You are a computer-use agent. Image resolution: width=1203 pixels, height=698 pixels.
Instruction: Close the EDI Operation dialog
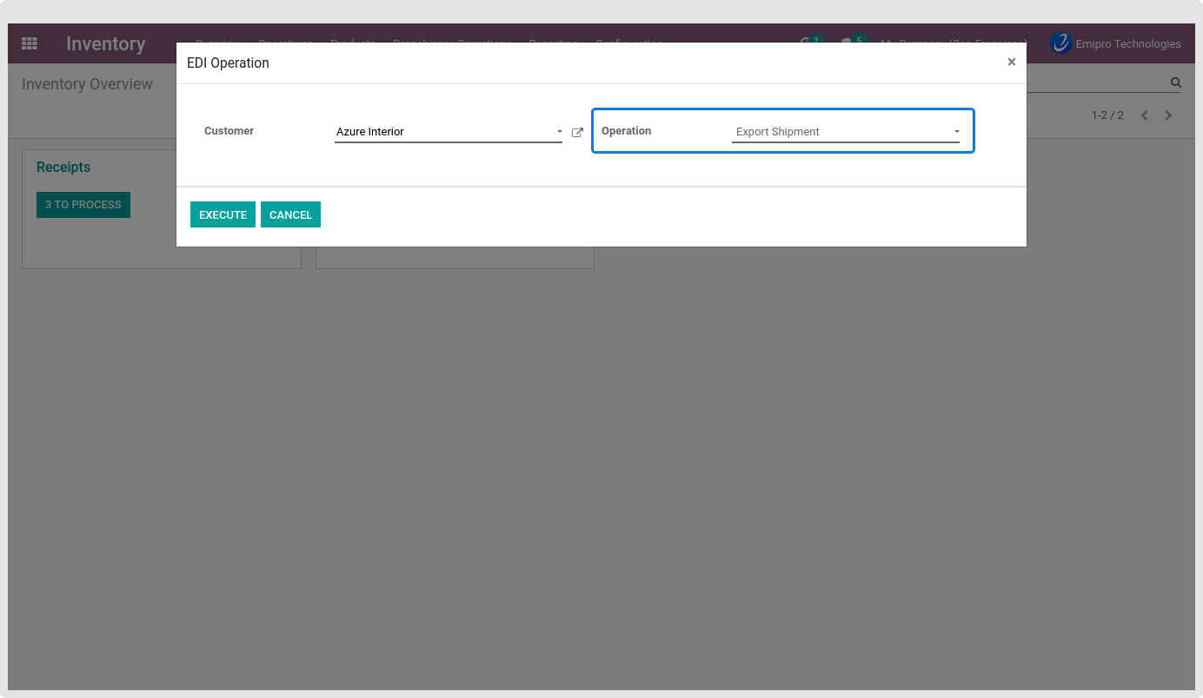[1011, 62]
